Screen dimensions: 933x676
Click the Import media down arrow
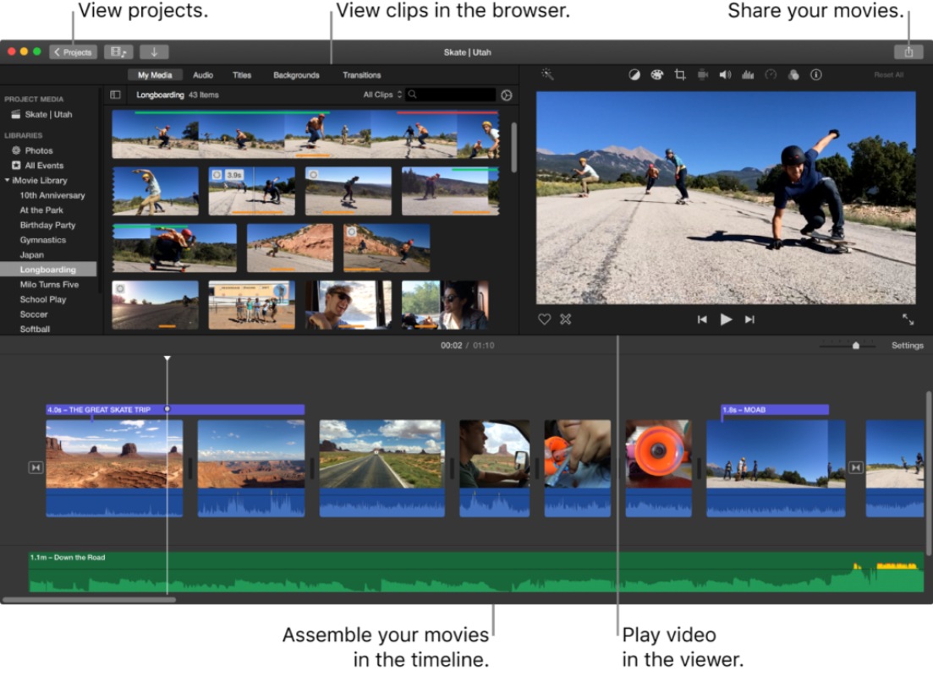coord(154,52)
